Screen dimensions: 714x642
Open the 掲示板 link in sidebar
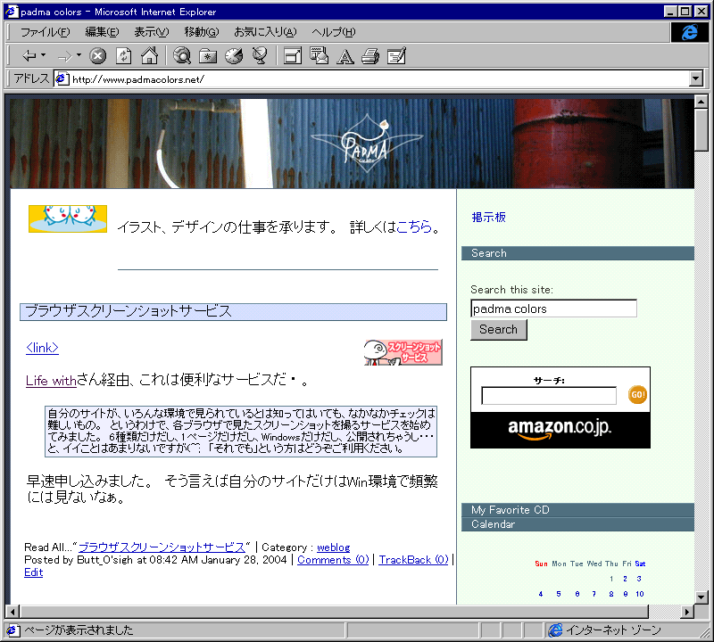[x=488, y=217]
